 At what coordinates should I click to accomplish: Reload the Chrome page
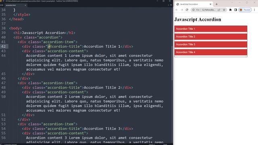(187, 10)
